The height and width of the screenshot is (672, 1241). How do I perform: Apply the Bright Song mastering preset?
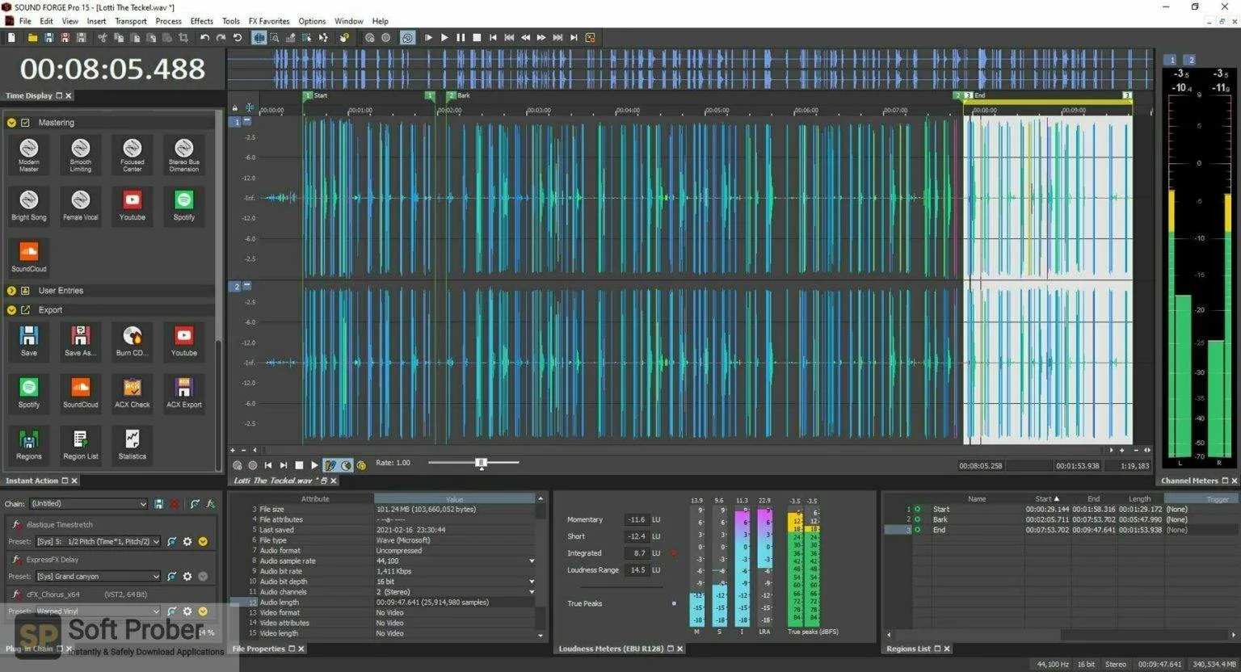(x=29, y=205)
